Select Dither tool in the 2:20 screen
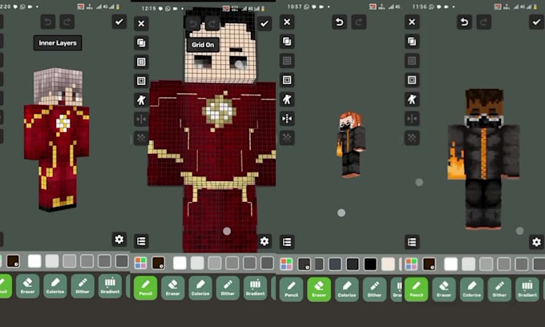 coord(83,286)
